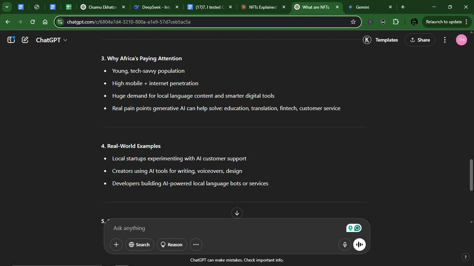Toggle the Search web tool

point(139,245)
